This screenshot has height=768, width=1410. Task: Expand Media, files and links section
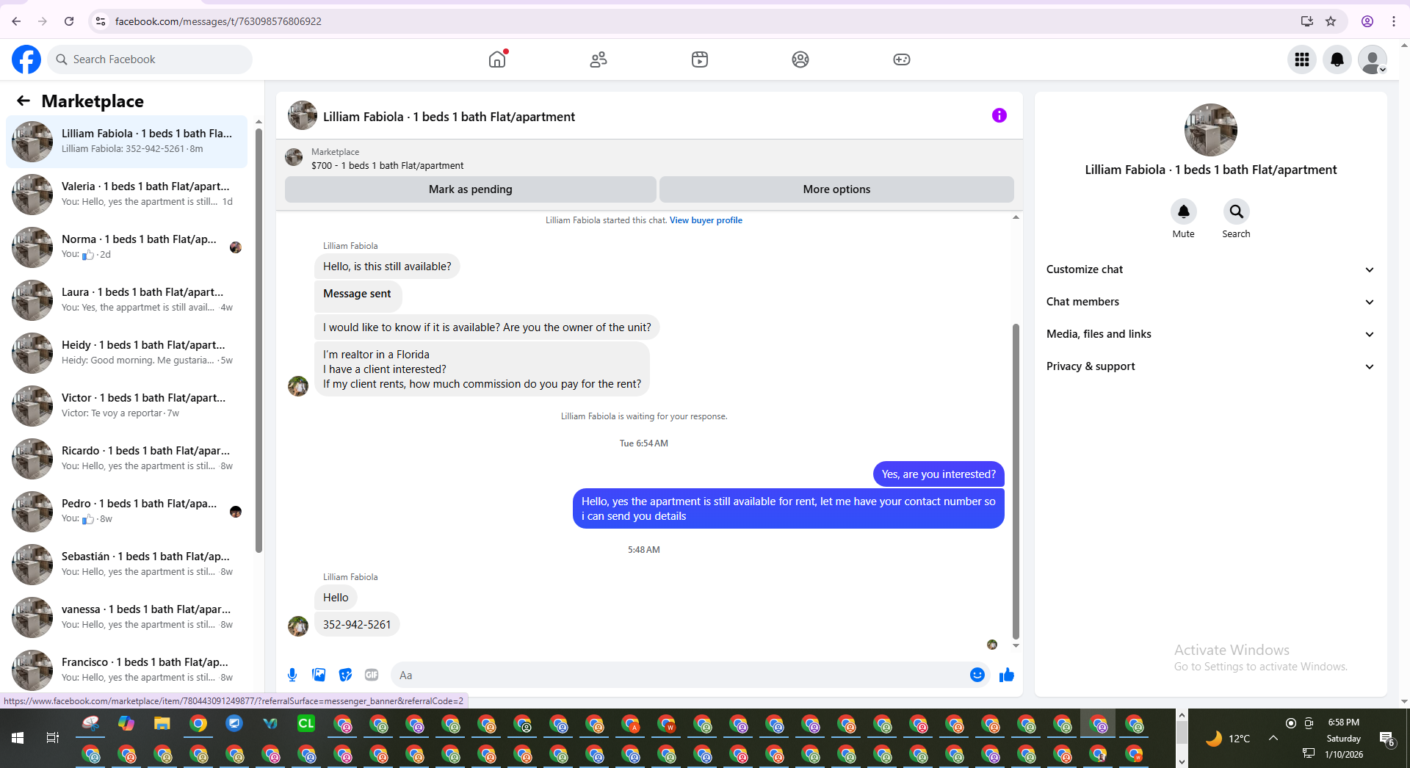tap(1210, 334)
